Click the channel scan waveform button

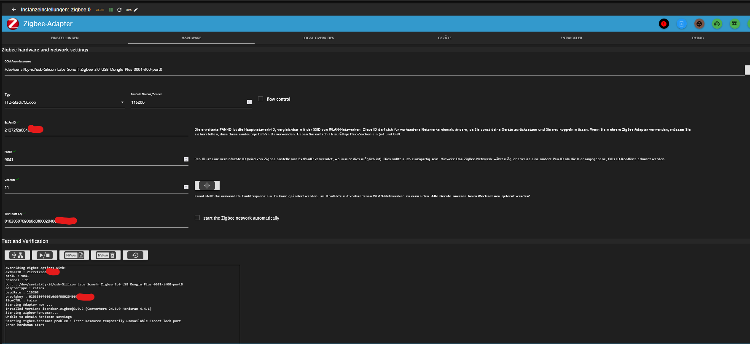coord(207,185)
